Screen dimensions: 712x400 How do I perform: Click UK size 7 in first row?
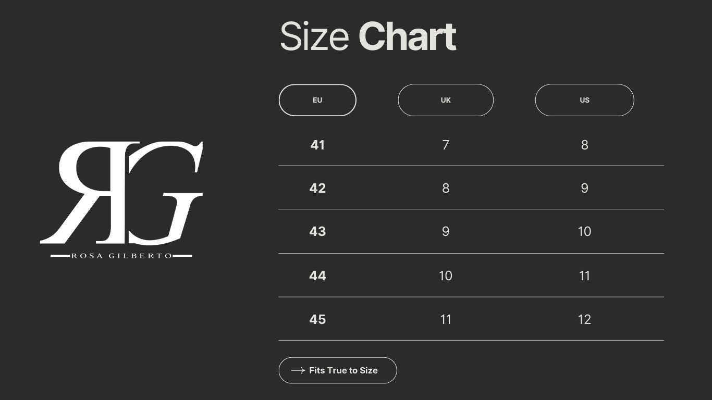click(446, 145)
